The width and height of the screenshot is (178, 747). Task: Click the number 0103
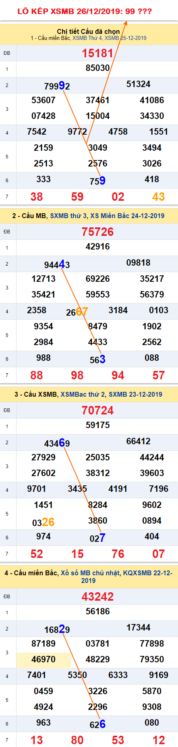pos(159,310)
